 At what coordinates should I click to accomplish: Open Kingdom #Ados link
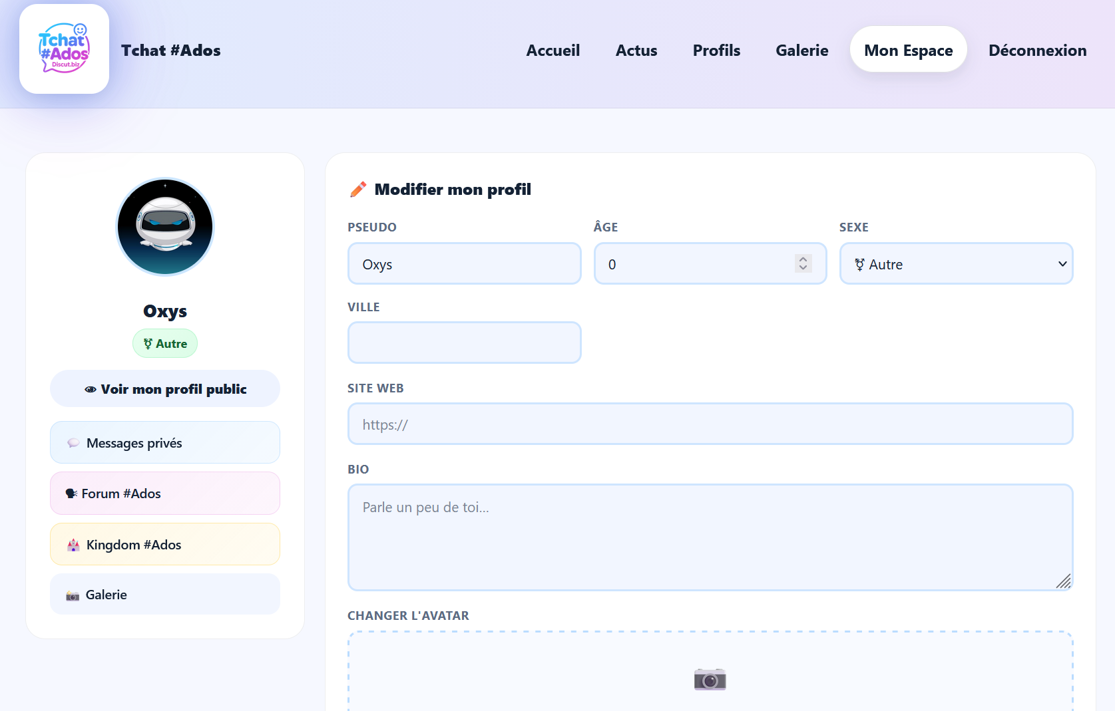click(165, 545)
